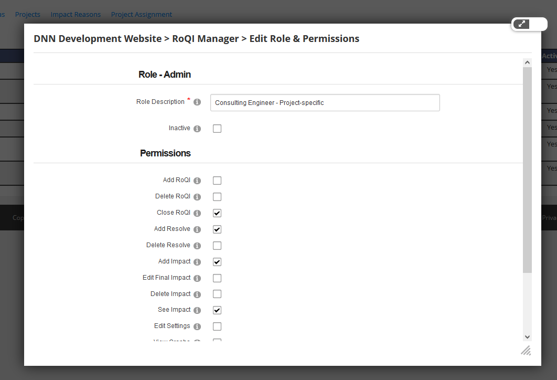Click info icon beside Inactive label
This screenshot has width=557, height=380.
197,129
